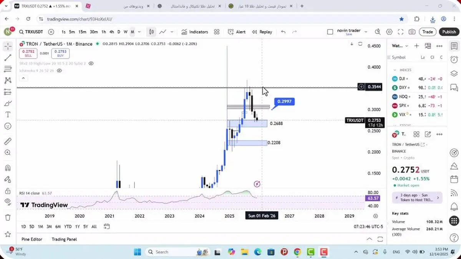Take a chart snapshot with camera
Viewport: 461px width, 259px height.
pyautogui.click(x=412, y=32)
